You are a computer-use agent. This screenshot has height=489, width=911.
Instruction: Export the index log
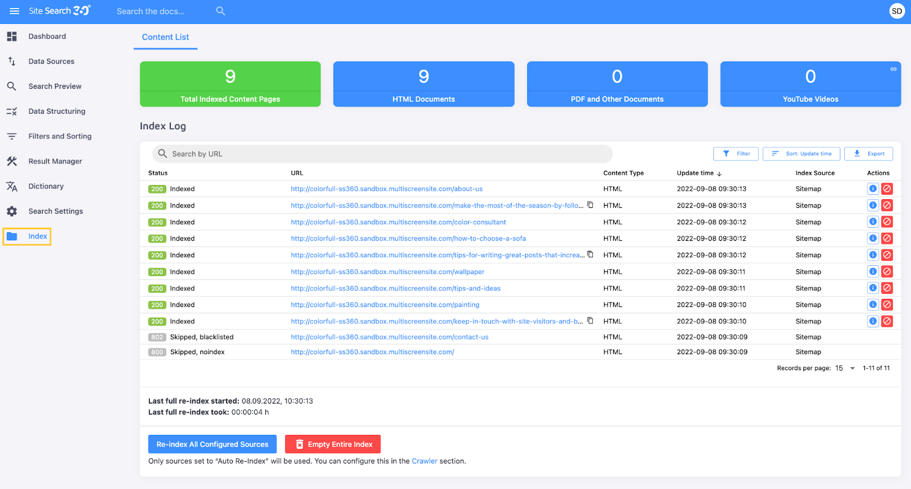[x=869, y=154]
